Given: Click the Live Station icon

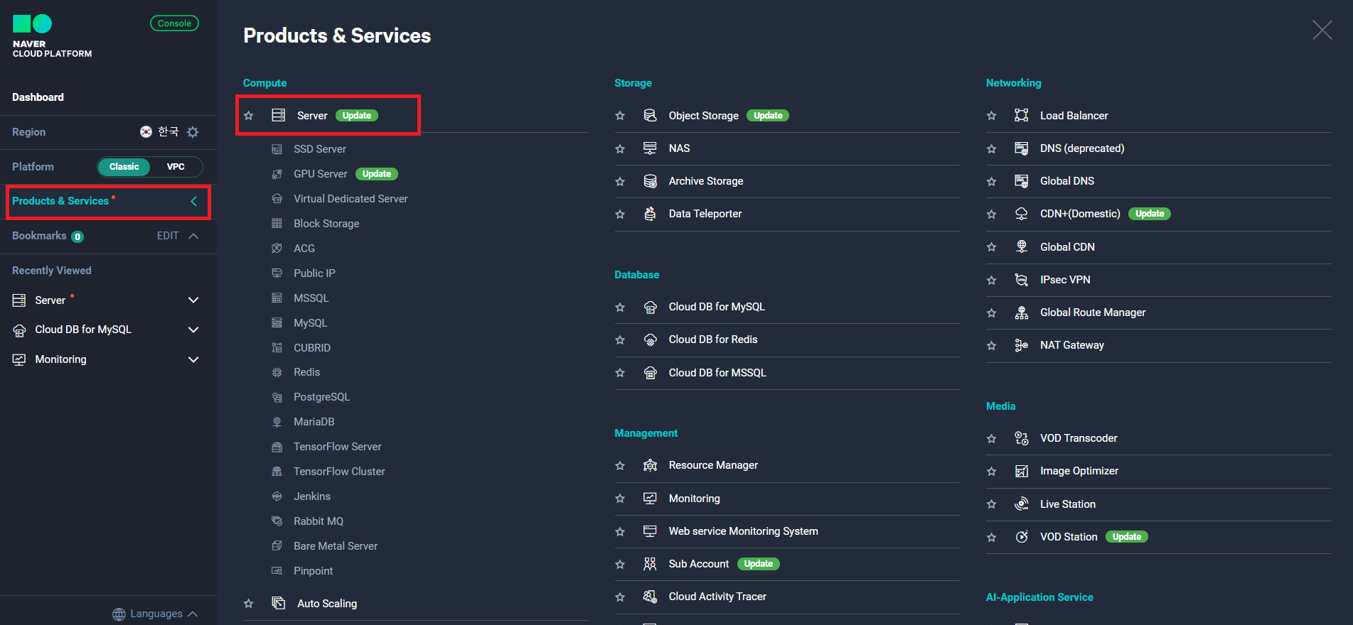Looking at the screenshot, I should 1022,504.
